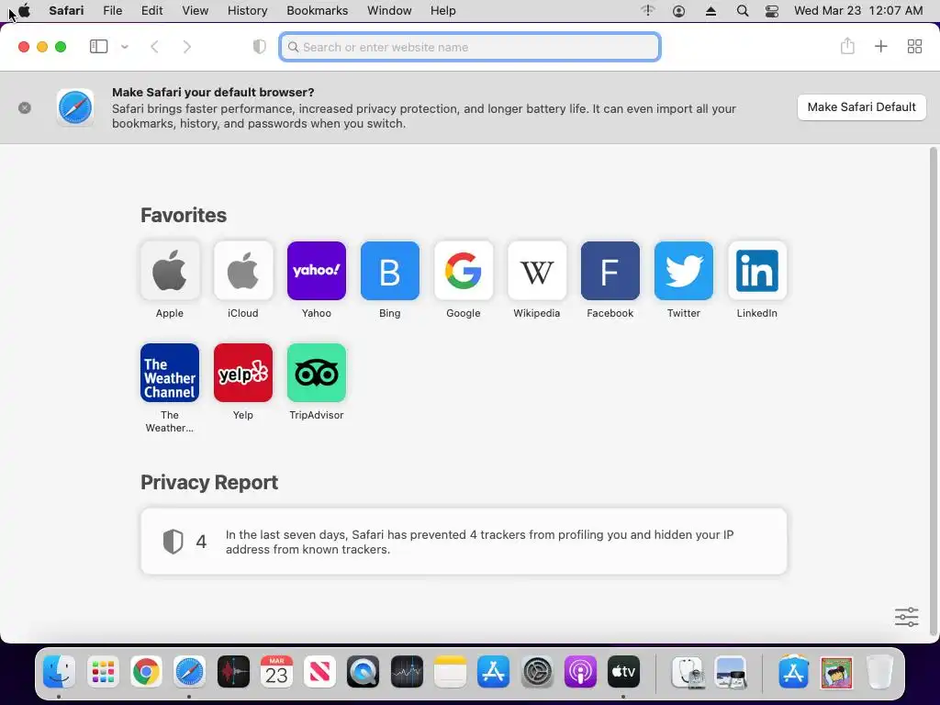Click Safari icon in the Dock
The width and height of the screenshot is (940, 705).
(189, 671)
